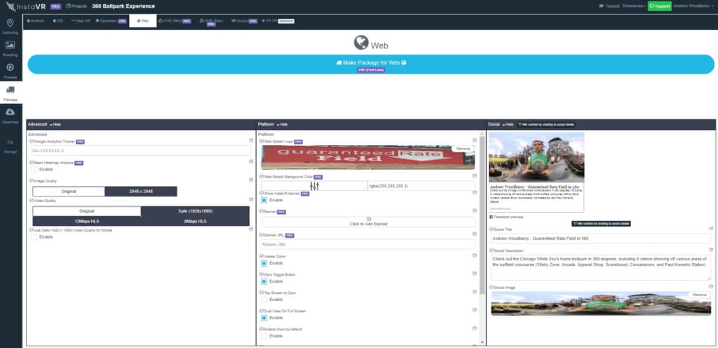Click the help icon for Social Description

tap(711, 250)
